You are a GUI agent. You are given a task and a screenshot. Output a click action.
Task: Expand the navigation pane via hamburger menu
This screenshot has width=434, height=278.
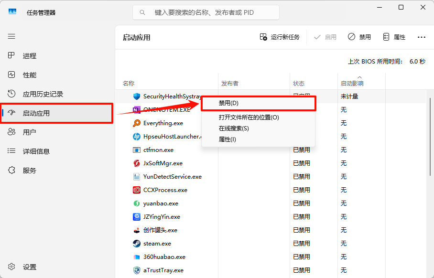tap(11, 36)
